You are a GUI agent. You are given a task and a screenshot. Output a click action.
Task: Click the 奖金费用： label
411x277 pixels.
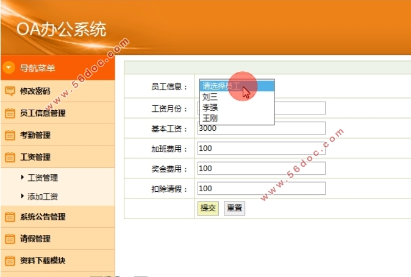169,169
